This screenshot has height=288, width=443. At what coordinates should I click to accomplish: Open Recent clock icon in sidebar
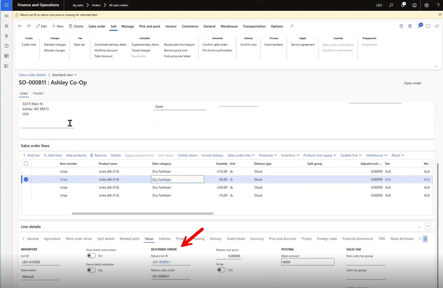(x=6, y=46)
